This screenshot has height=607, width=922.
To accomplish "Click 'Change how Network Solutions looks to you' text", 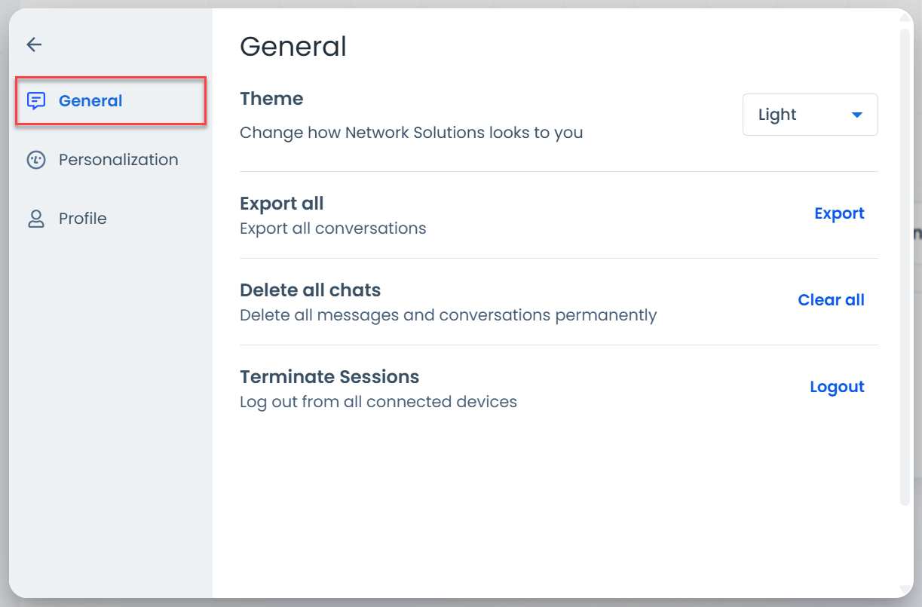I will (411, 133).
